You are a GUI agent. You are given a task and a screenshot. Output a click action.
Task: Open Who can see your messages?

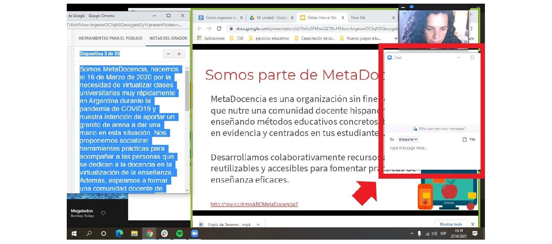439,129
